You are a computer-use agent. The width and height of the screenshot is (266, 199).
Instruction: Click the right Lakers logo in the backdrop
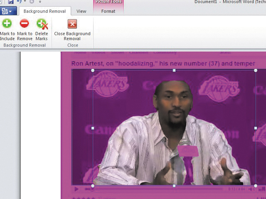219,89
